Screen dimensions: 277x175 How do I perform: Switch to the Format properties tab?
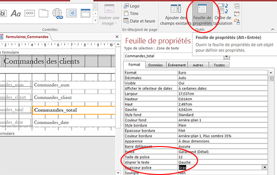click(x=134, y=65)
